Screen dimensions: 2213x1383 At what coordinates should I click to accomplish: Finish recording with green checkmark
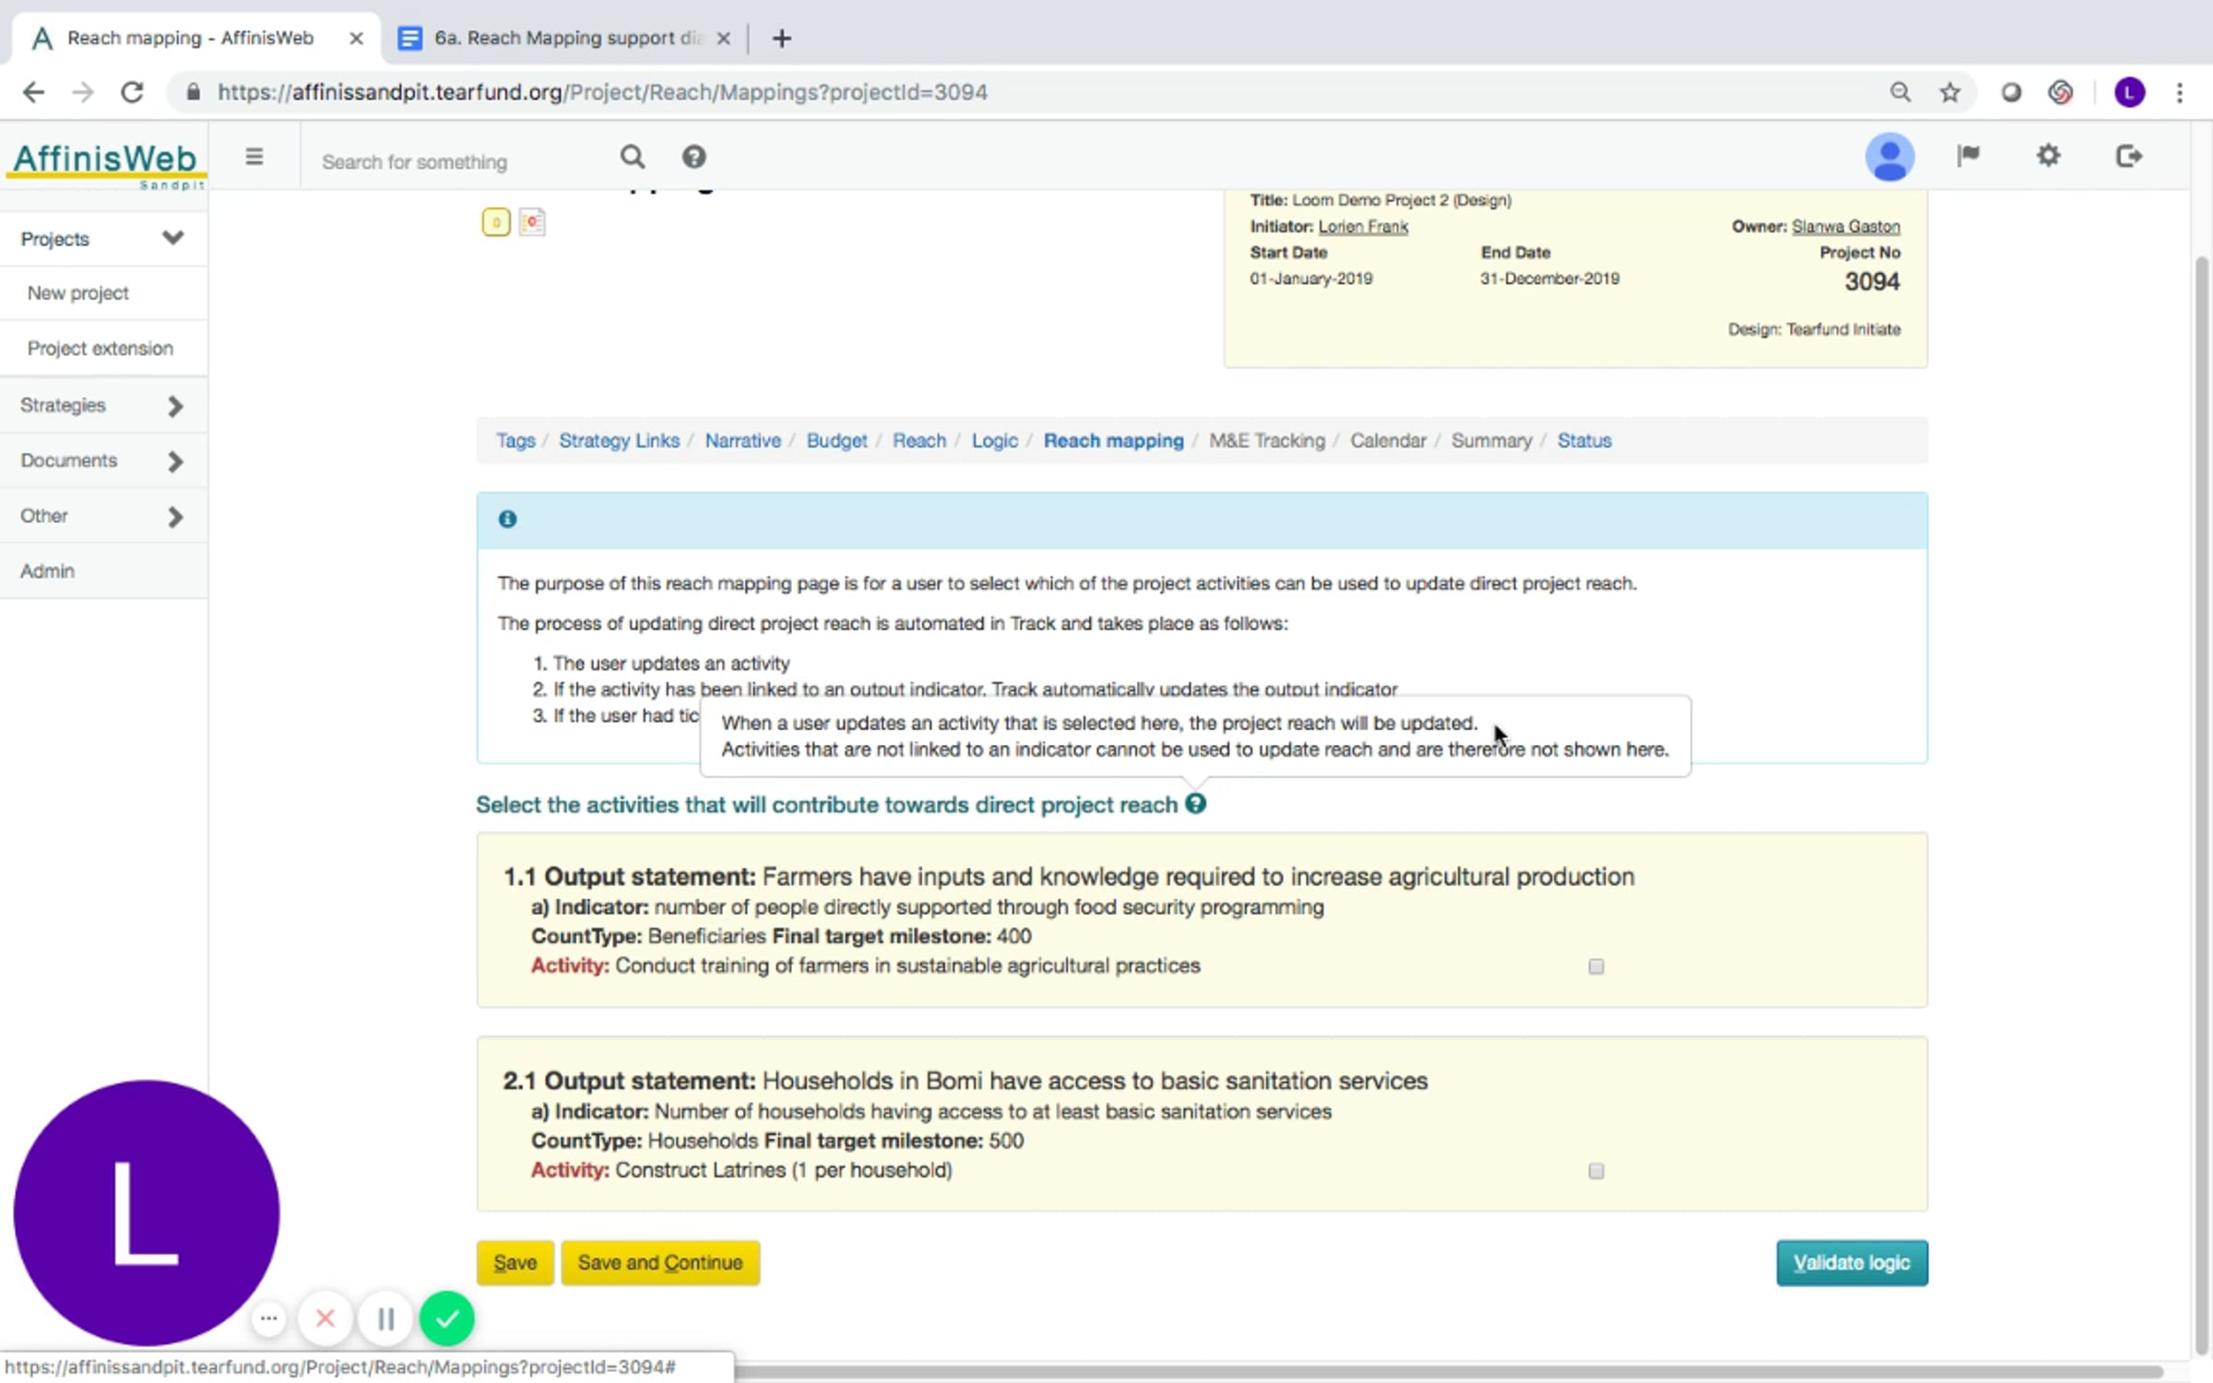pyautogui.click(x=446, y=1318)
